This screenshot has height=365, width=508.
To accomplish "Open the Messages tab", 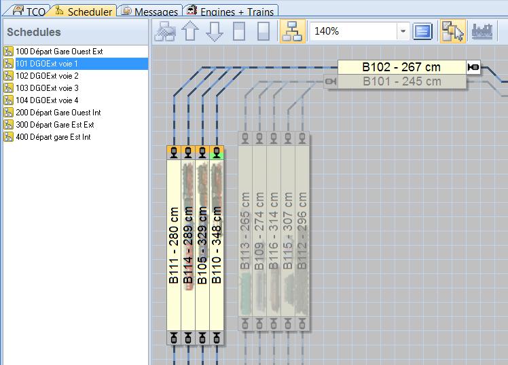I will [149, 11].
